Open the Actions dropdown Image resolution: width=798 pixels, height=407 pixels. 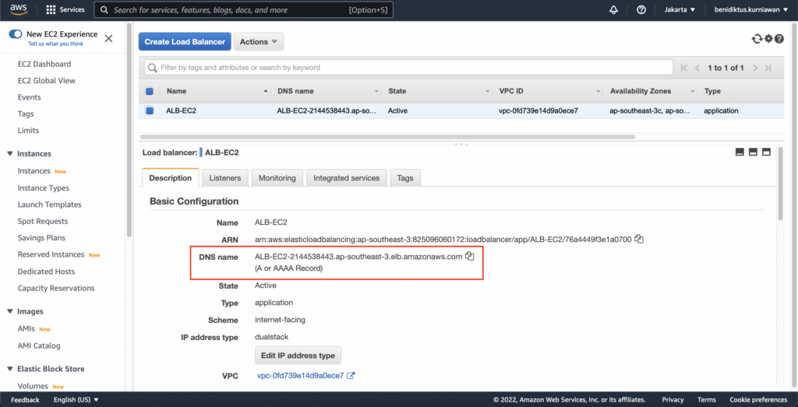[x=259, y=42]
